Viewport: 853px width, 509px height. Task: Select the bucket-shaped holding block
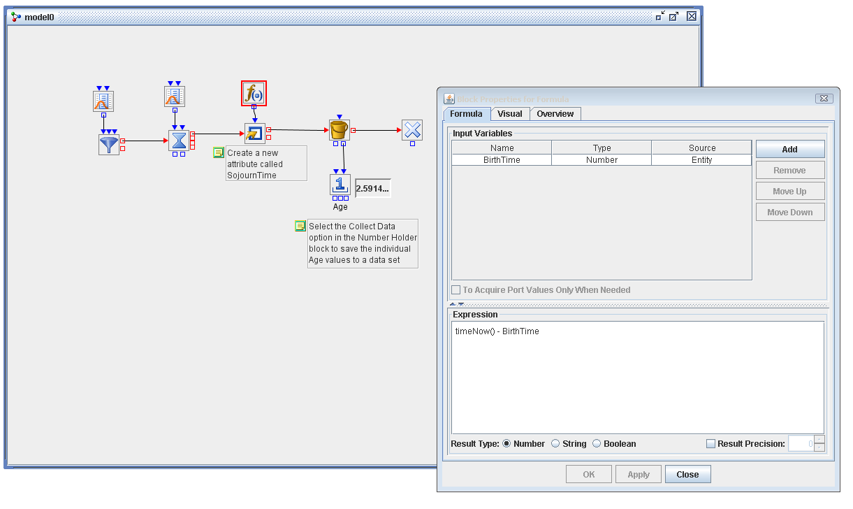click(340, 130)
